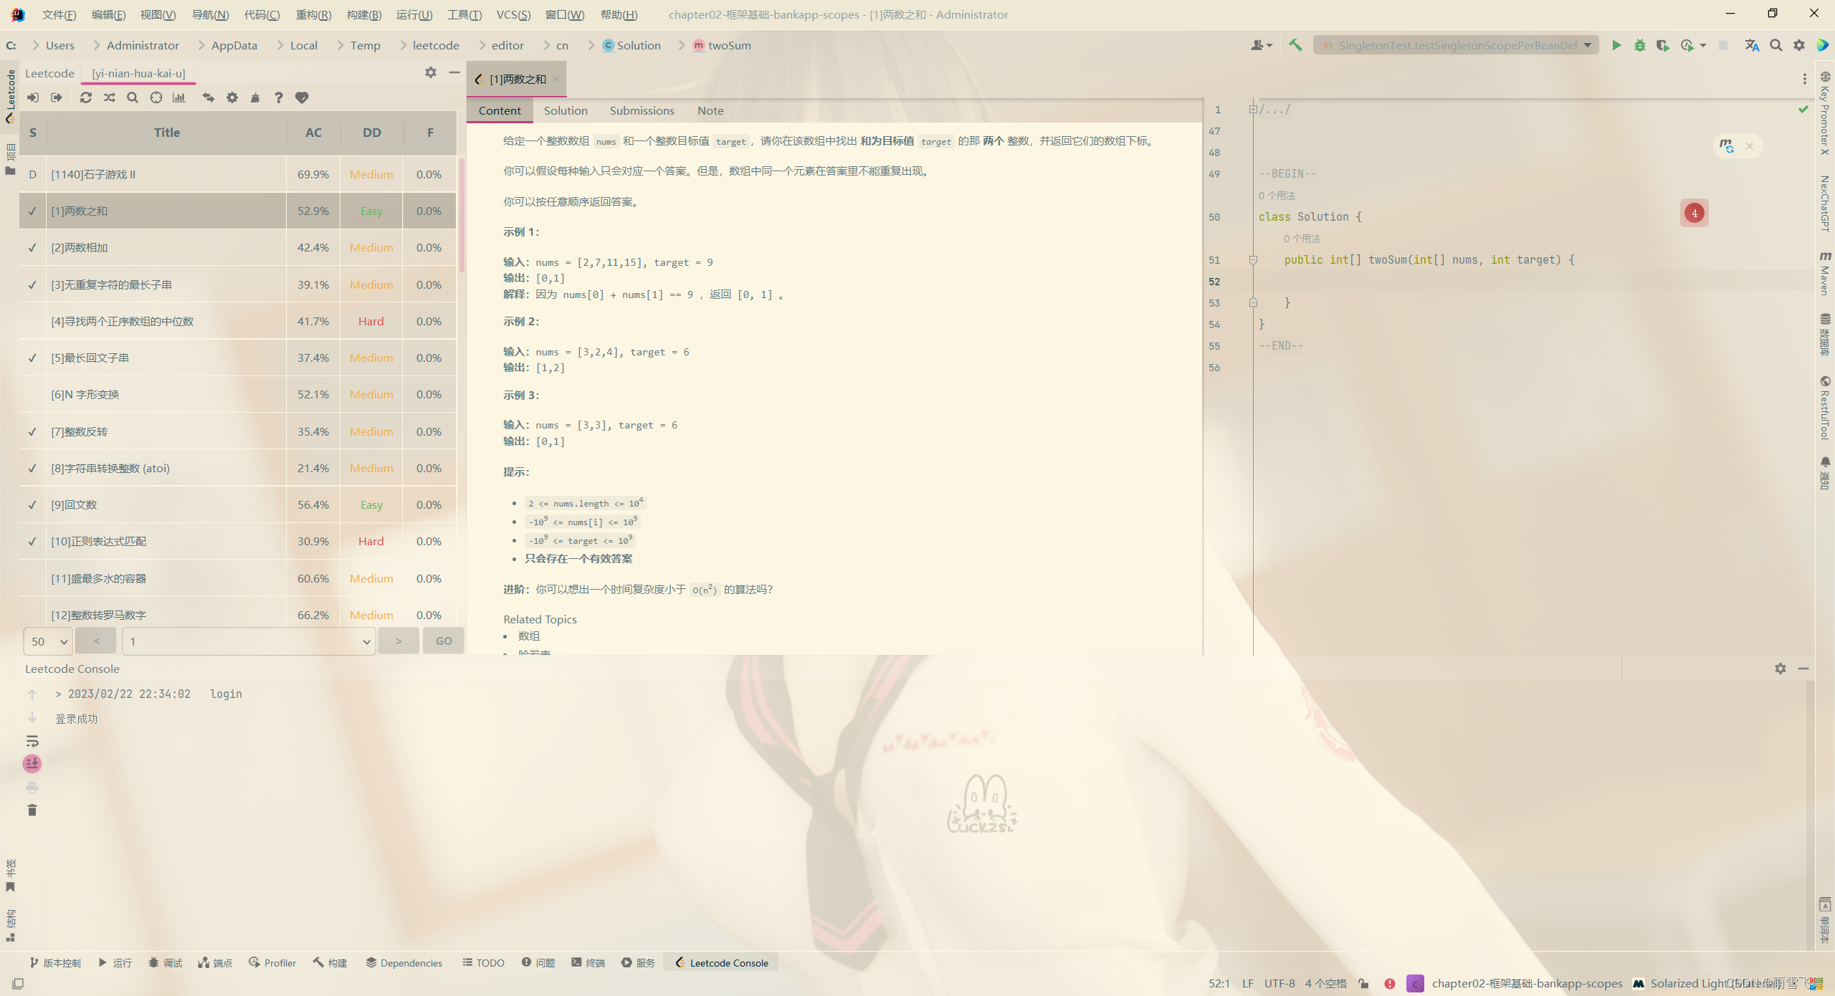Toggle the Key Promoter X tool window
This screenshot has height=996, width=1835.
(1826, 113)
